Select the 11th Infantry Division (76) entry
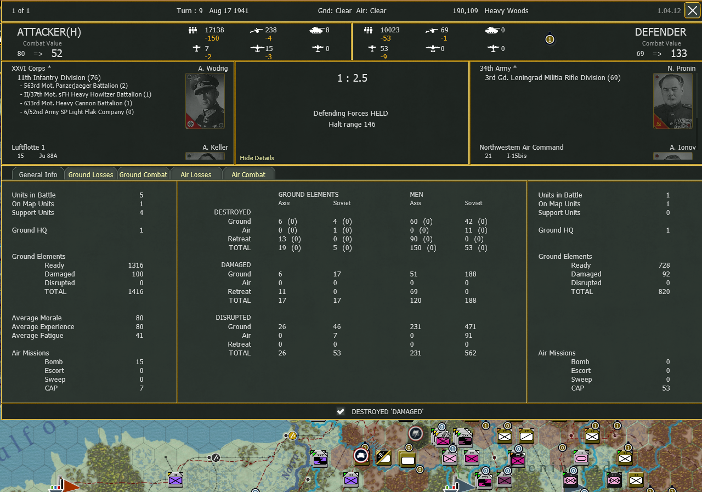This screenshot has width=702, height=492. click(59, 78)
